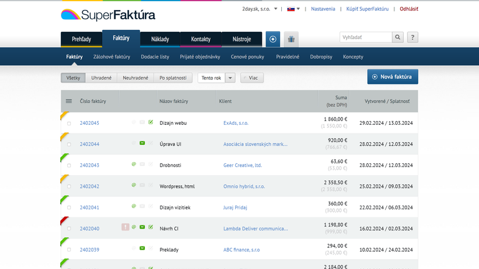The height and width of the screenshot is (269, 479).
Task: Open help with the question mark icon
Action: tap(412, 37)
